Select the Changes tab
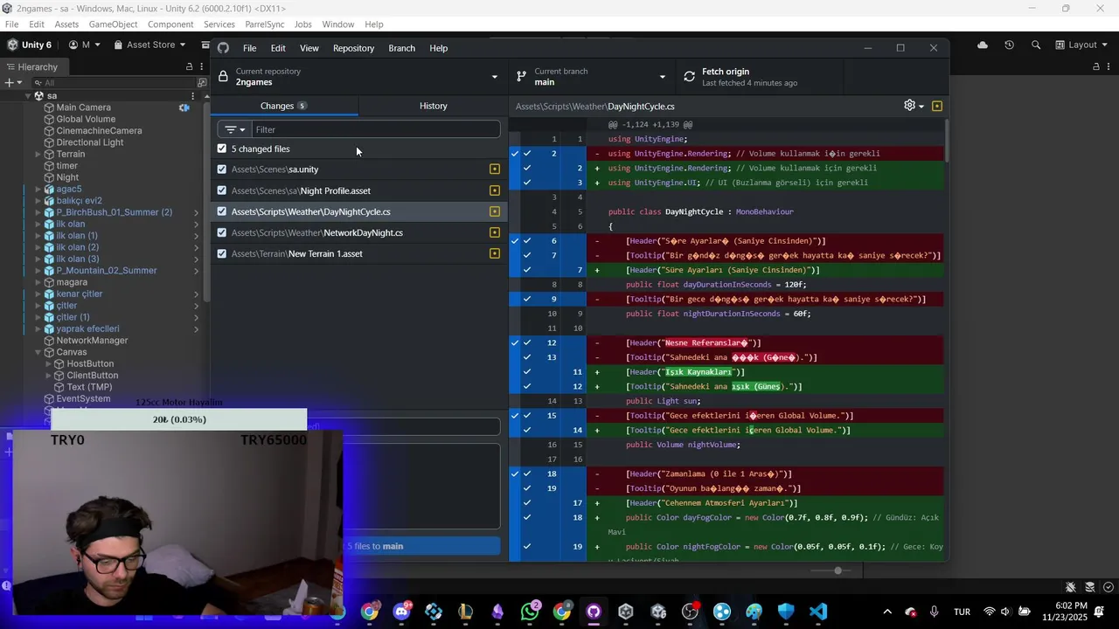The width and height of the screenshot is (1119, 629). tap(284, 106)
